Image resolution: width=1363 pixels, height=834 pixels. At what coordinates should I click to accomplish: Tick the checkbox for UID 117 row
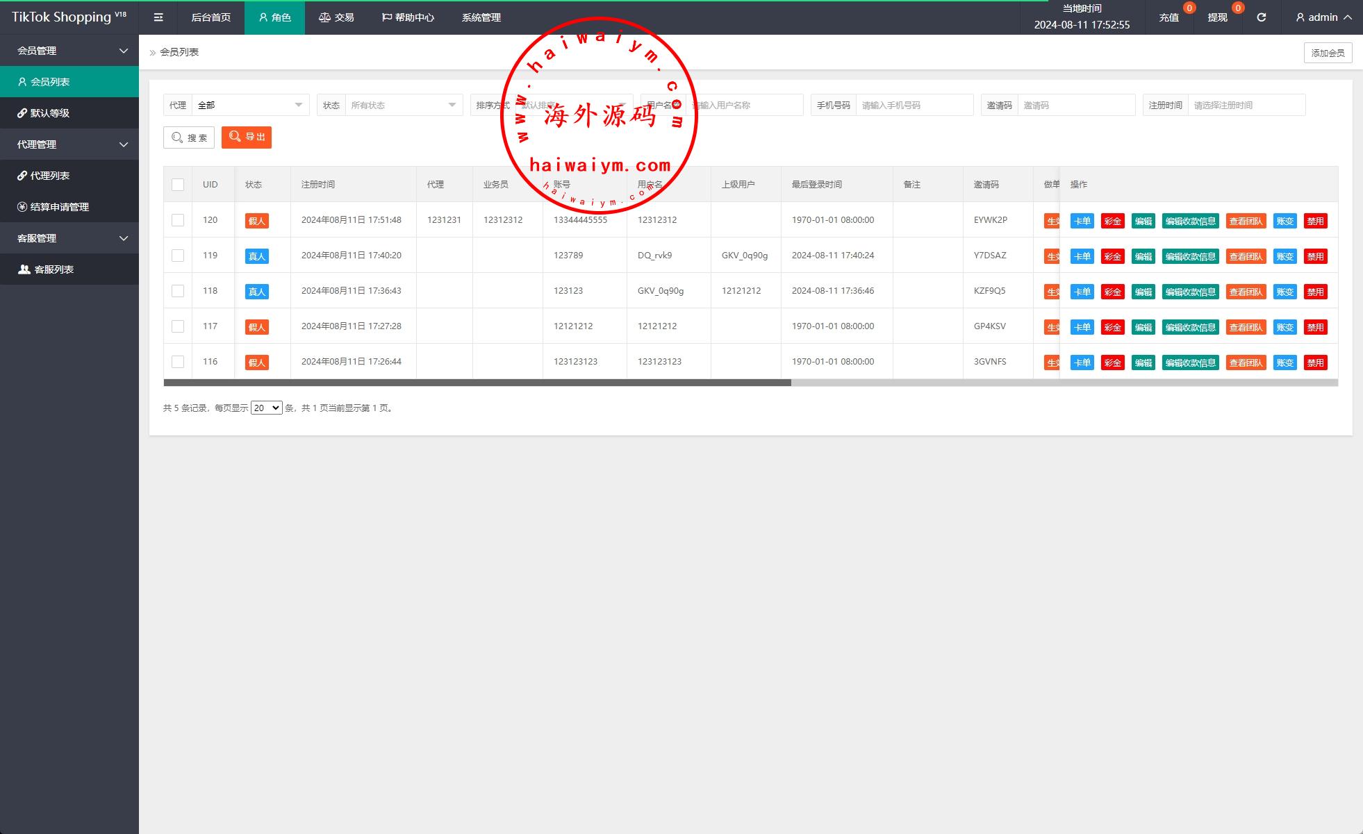[x=178, y=326]
